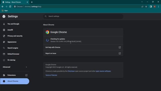This screenshot has width=161, height=91.
Task: Click the share this page icon
Action: [142, 7]
